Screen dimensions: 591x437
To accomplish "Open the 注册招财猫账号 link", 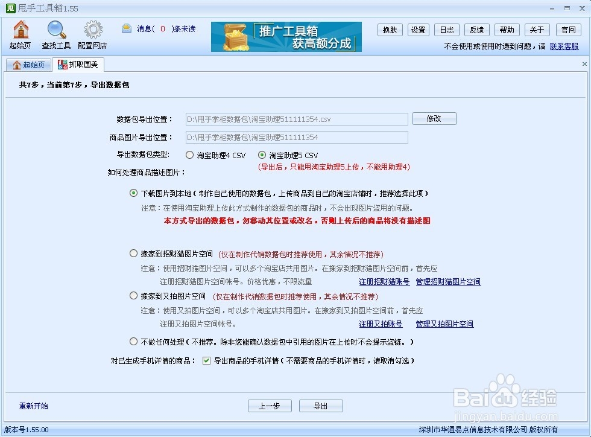I will coord(385,281).
